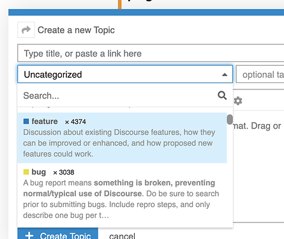Image resolution: width=284 pixels, height=239 pixels.
Task: Click the bug topic count × 3038
Action: tap(64, 172)
